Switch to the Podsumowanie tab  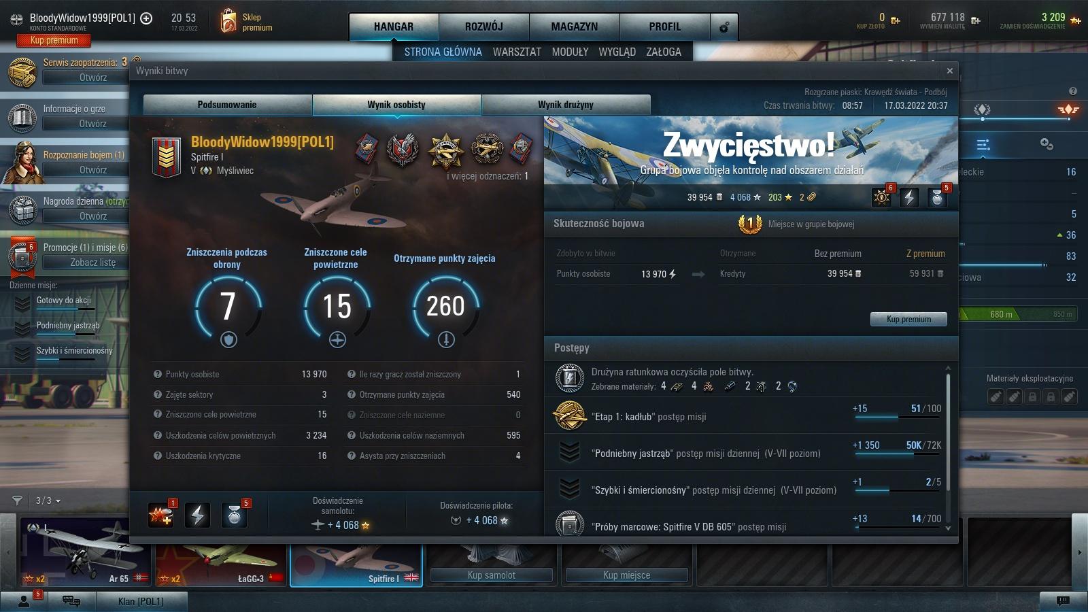(227, 105)
